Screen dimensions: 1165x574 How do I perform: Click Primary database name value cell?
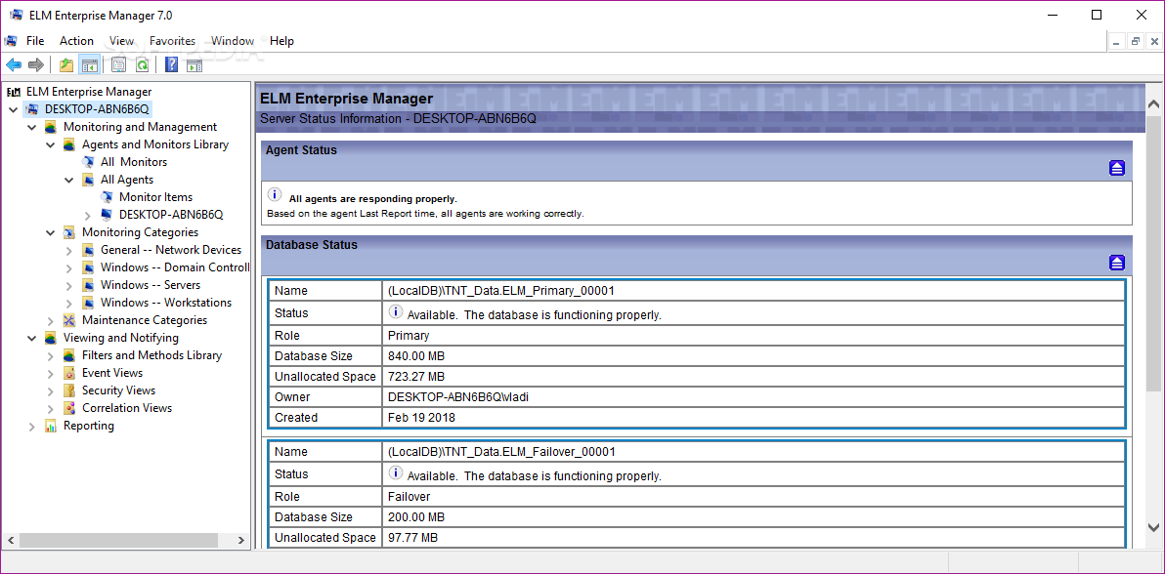(754, 290)
